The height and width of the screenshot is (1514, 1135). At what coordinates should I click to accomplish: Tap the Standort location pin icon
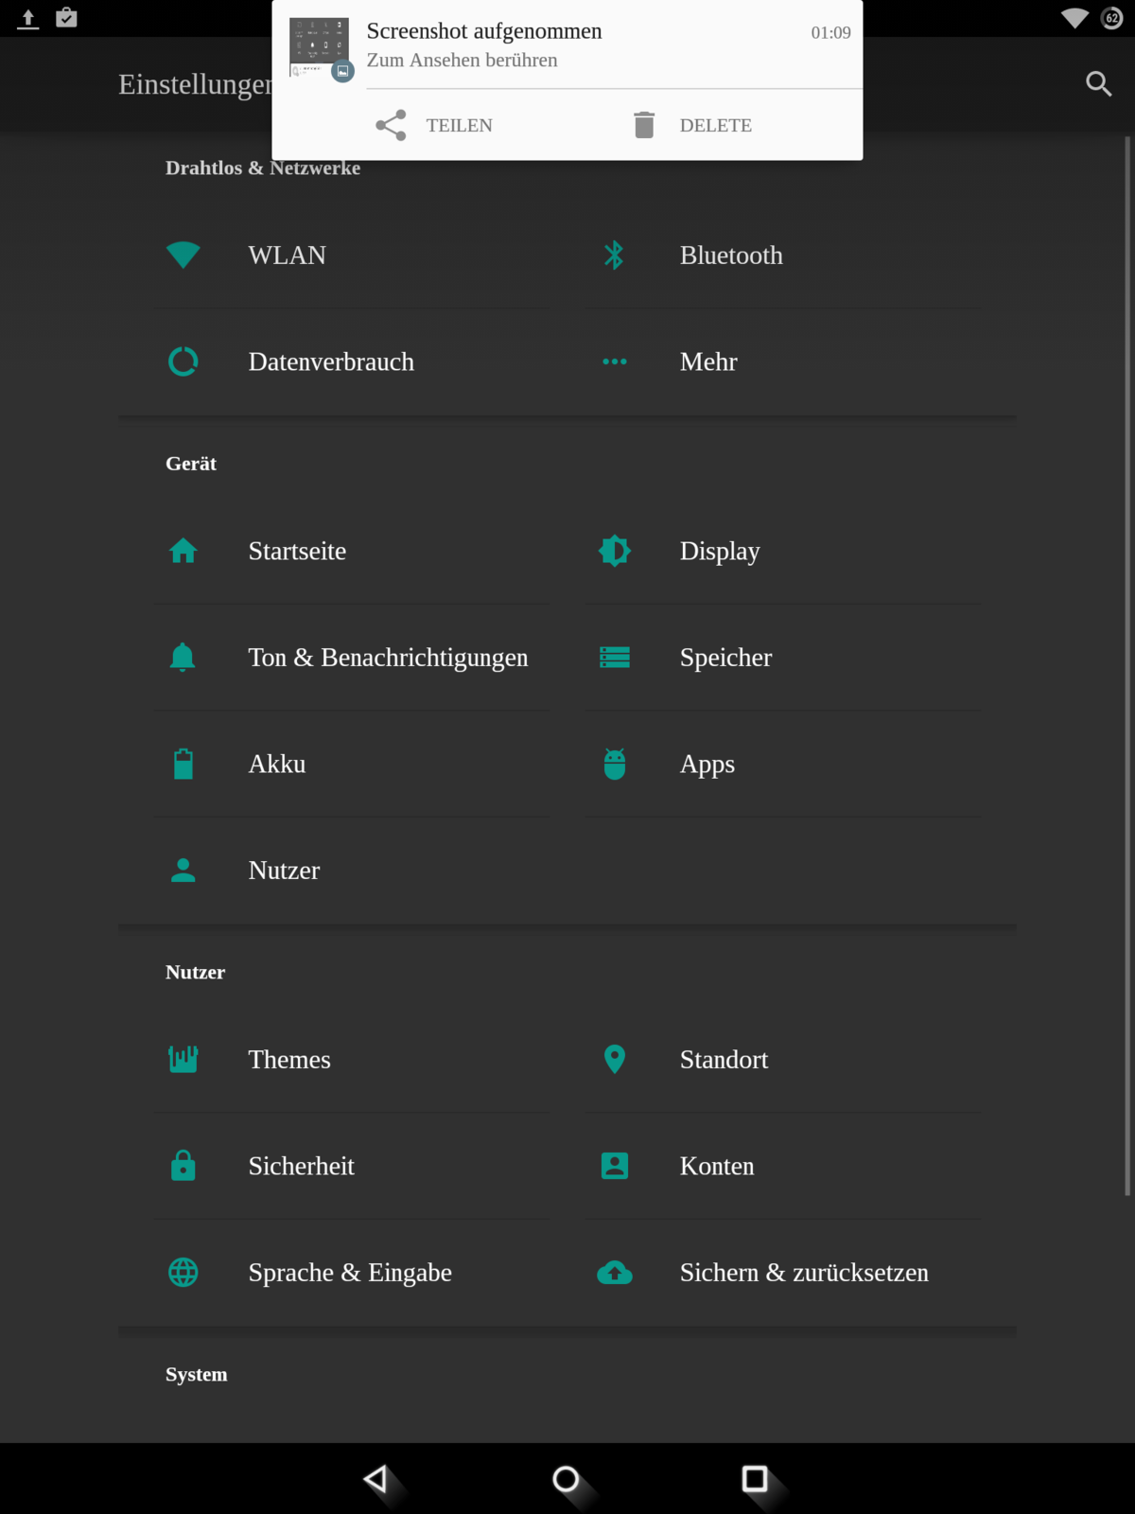tap(614, 1059)
